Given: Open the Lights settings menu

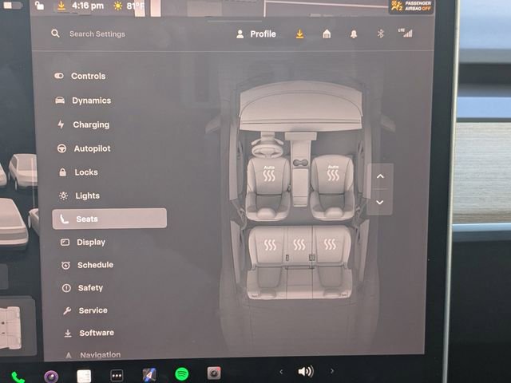Looking at the screenshot, I should (x=79, y=195).
